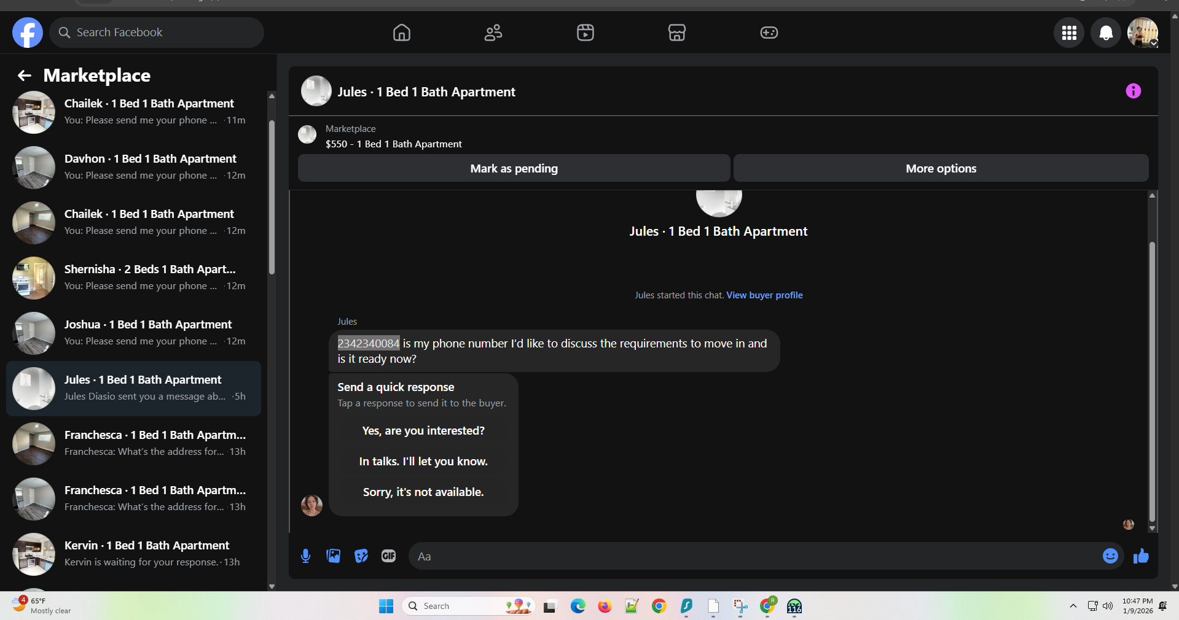Open the account profile picture menu

(1143, 33)
